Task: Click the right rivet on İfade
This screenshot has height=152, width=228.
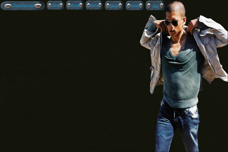Action: (x=120, y=5)
